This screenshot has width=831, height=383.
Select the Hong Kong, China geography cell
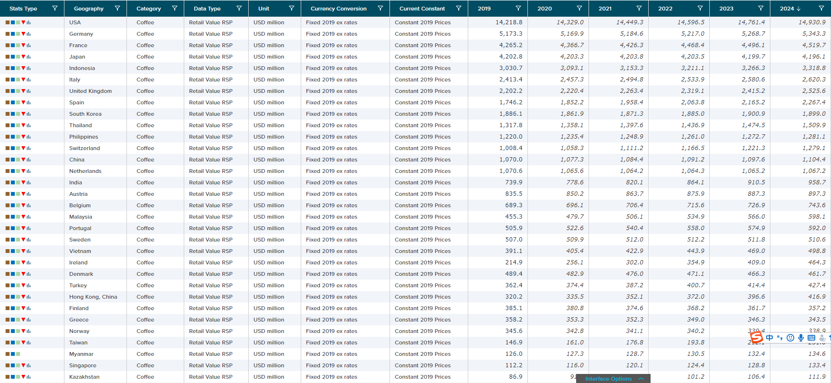pyautogui.click(x=95, y=297)
